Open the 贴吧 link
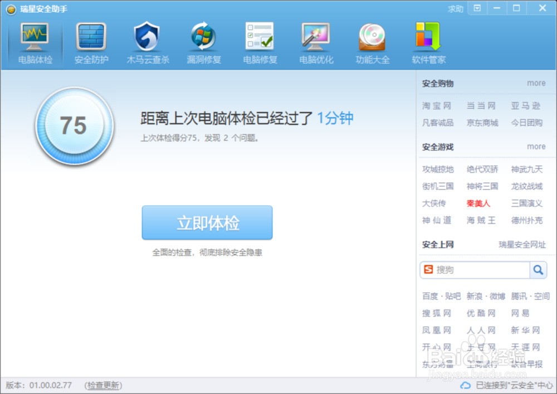The width and height of the screenshot is (557, 394). (452, 296)
